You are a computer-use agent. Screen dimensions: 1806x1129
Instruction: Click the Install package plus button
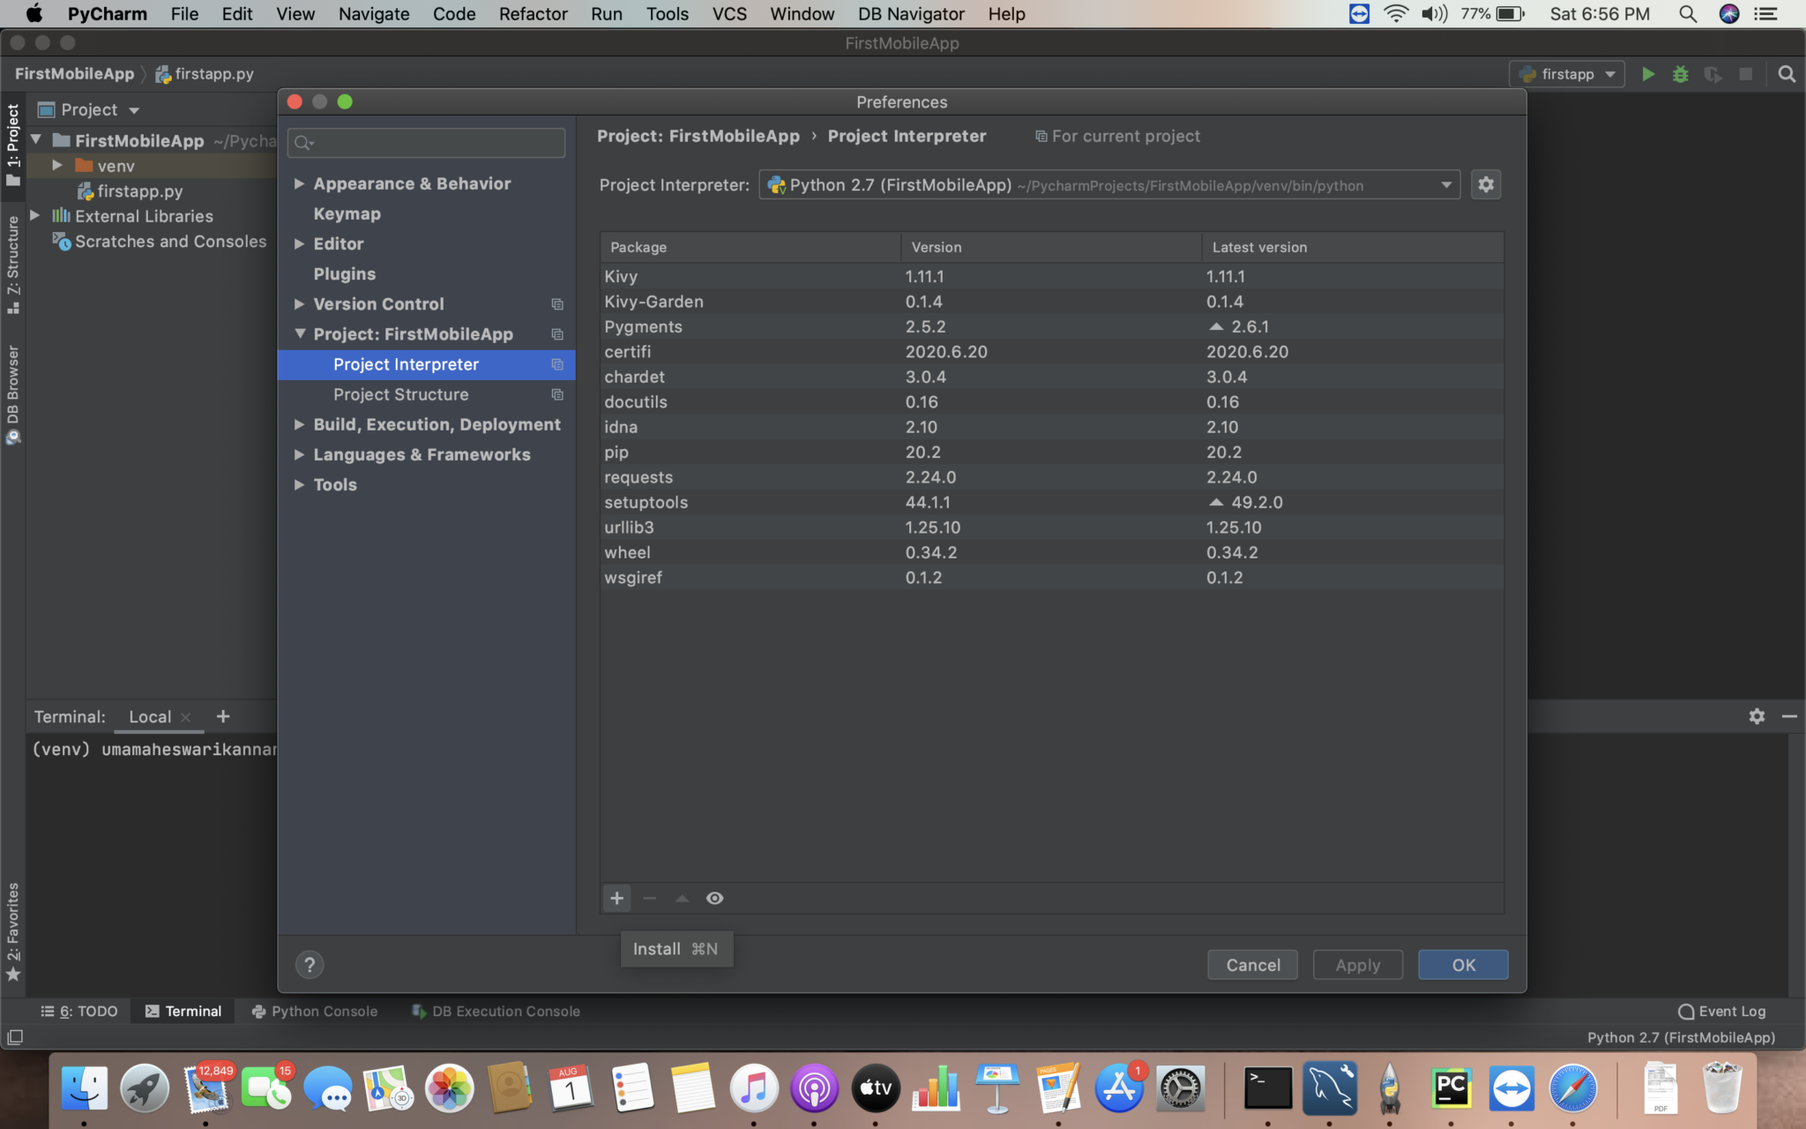[617, 898]
